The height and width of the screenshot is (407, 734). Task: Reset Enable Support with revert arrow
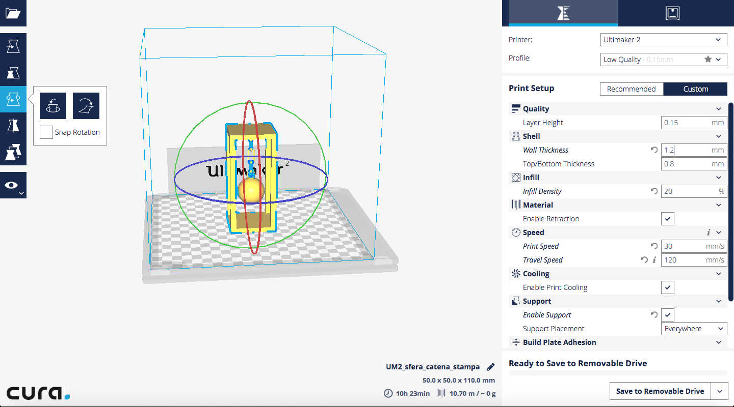(x=654, y=315)
